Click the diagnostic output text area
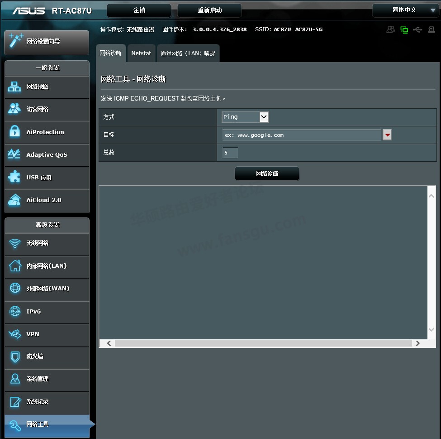 (x=263, y=262)
